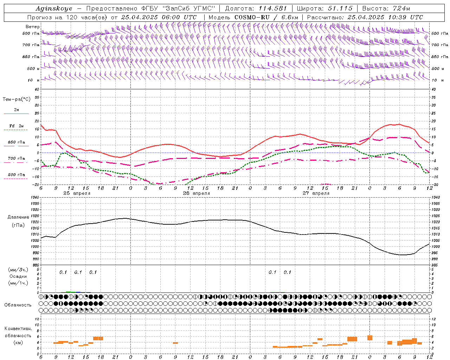Click the Ветер wind panel label
The width and height of the screenshot is (450, 360).
pyautogui.click(x=33, y=27)
